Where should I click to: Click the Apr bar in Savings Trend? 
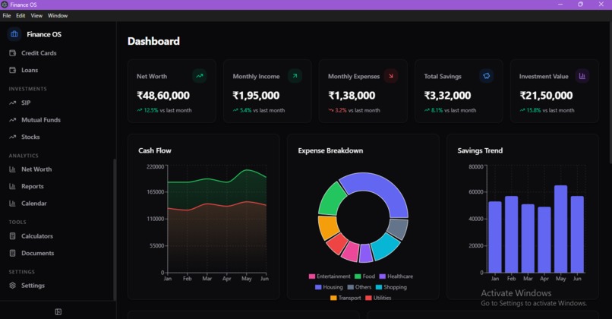[x=544, y=240]
